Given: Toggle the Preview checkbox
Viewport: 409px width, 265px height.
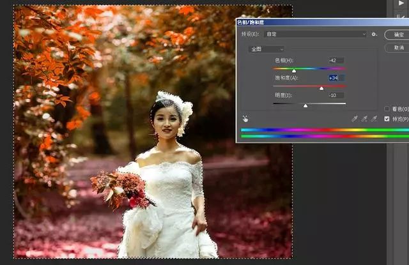Looking at the screenshot, I should click(387, 119).
